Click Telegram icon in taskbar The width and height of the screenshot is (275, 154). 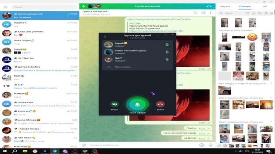[55, 151]
